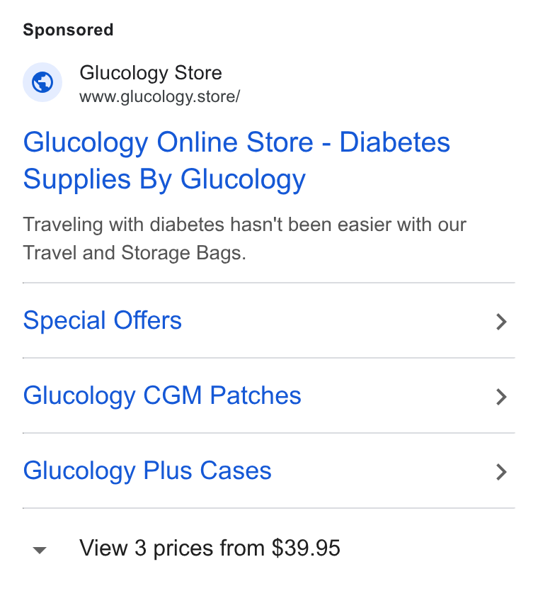Click the word 'Diabetes' in the headline
The width and height of the screenshot is (538, 591).
click(x=395, y=142)
